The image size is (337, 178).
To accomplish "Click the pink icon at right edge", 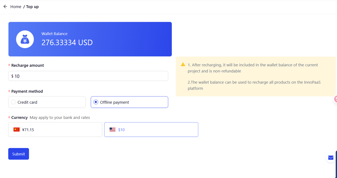I will (x=335, y=99).
